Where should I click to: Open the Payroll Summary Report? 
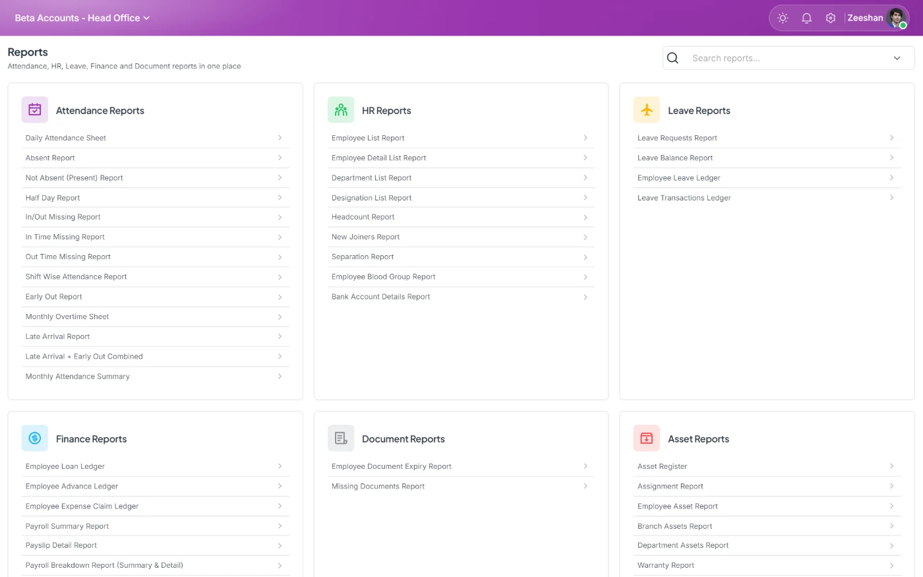coord(155,526)
